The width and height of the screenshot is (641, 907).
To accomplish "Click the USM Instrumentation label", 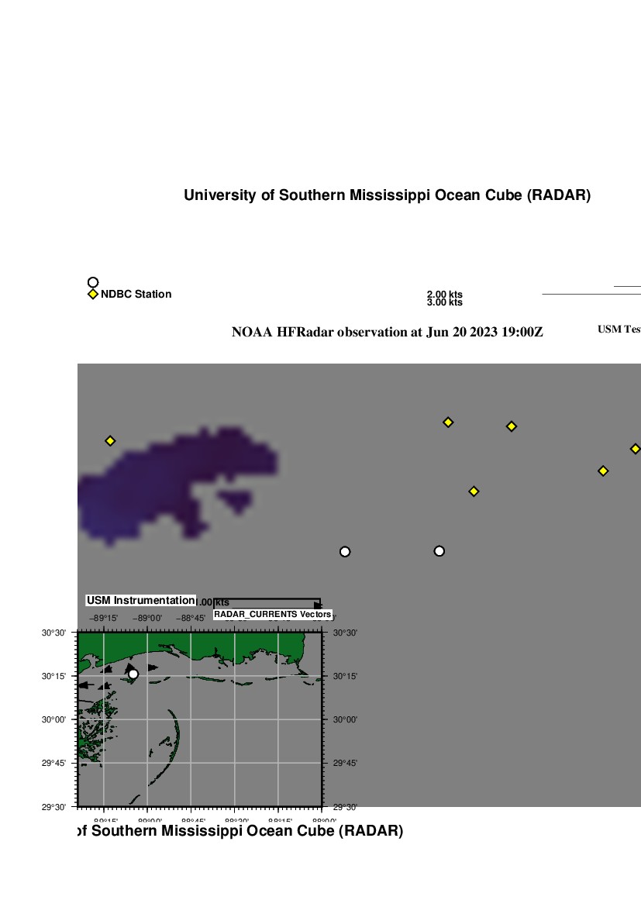I will pyautogui.click(x=140, y=600).
